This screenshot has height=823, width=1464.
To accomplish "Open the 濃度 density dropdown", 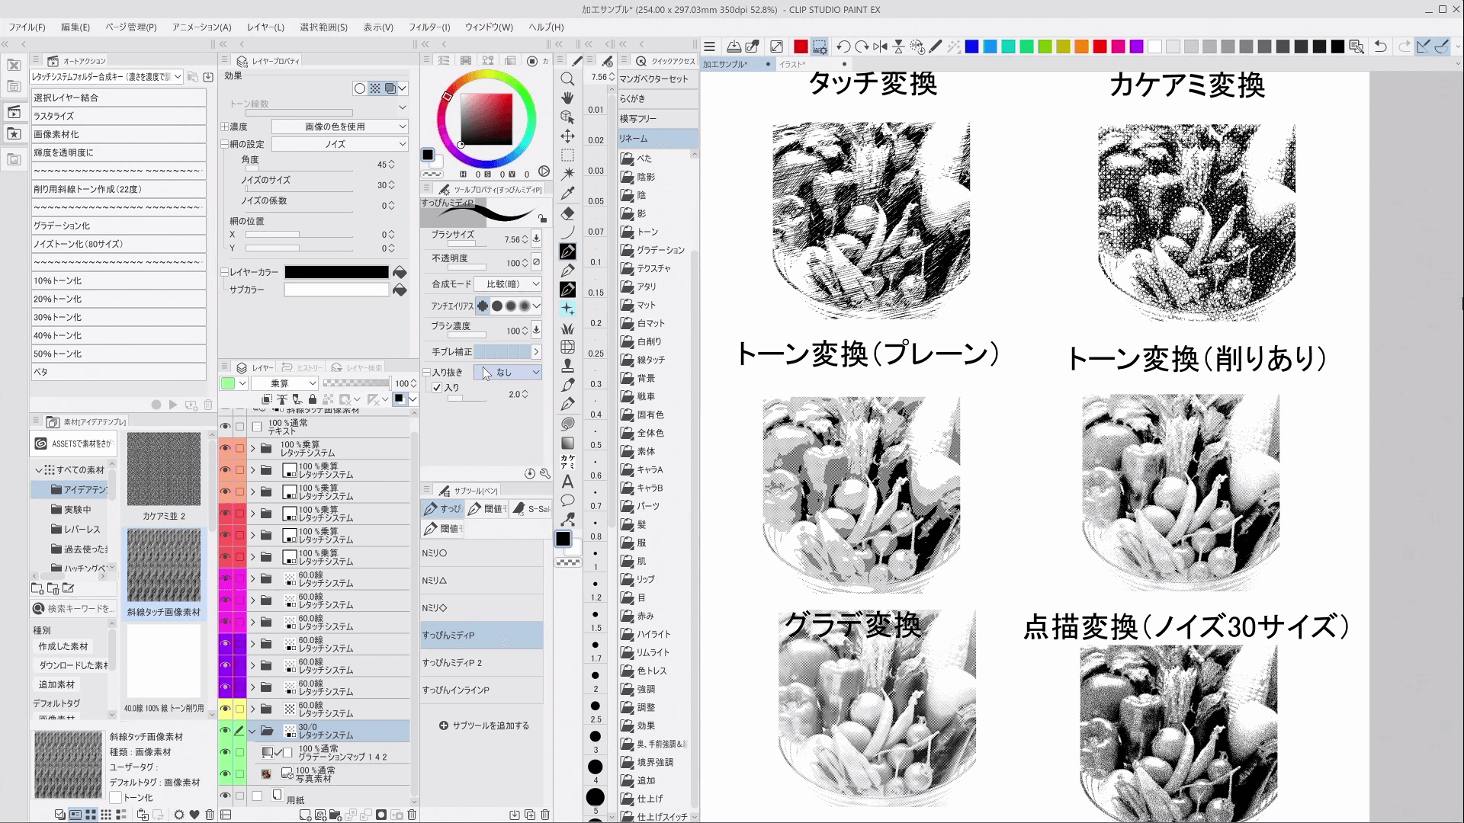I will 340,126.
